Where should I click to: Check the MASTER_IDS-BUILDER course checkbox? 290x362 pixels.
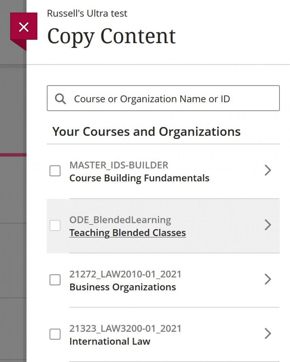(55, 171)
